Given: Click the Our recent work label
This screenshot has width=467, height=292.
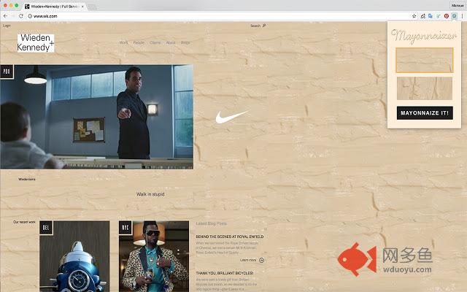Looking at the screenshot, I should click(24, 222).
